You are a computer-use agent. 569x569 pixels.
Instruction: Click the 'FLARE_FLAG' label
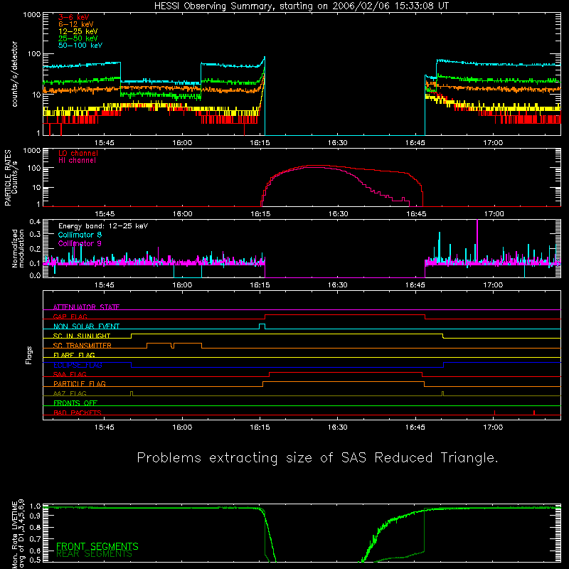(x=74, y=355)
